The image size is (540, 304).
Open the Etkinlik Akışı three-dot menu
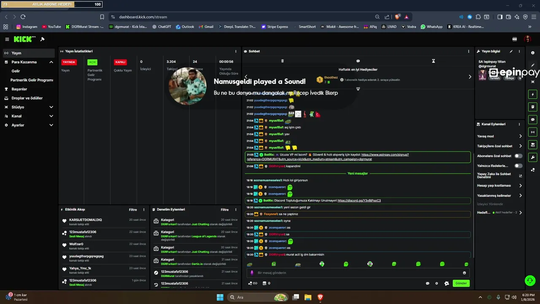[144, 209]
